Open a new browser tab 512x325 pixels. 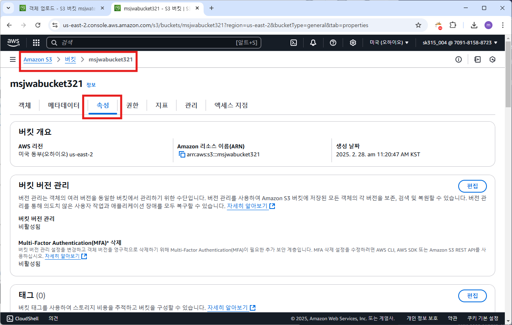click(212, 8)
